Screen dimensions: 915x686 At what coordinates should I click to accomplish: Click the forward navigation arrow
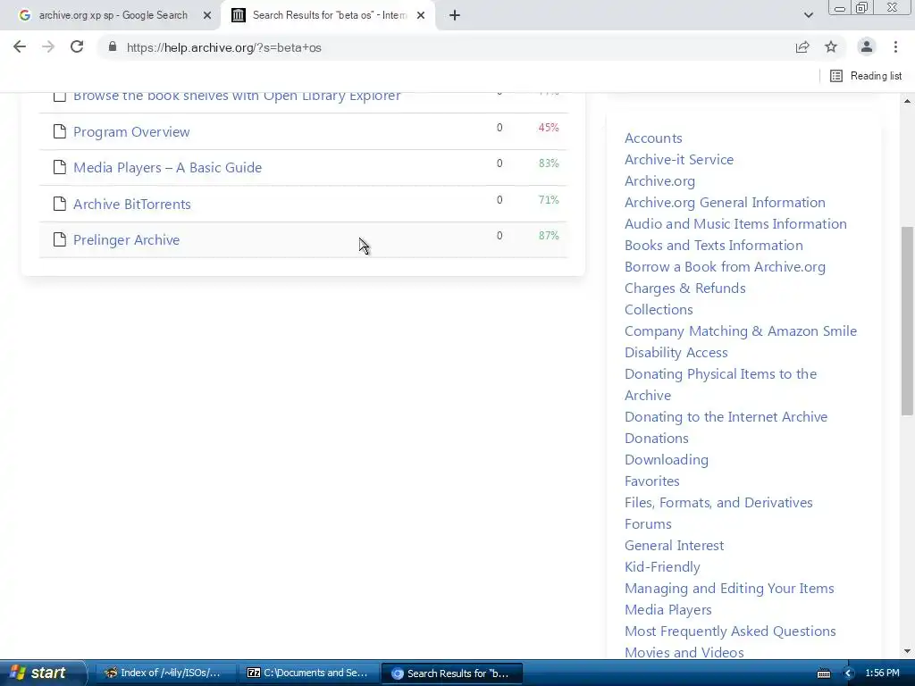[48, 47]
